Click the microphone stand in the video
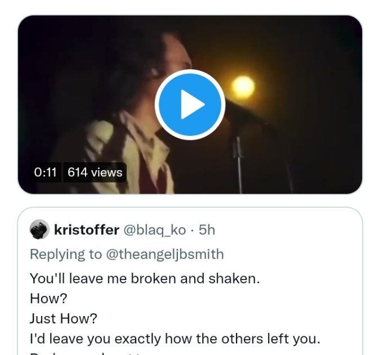 point(240,158)
